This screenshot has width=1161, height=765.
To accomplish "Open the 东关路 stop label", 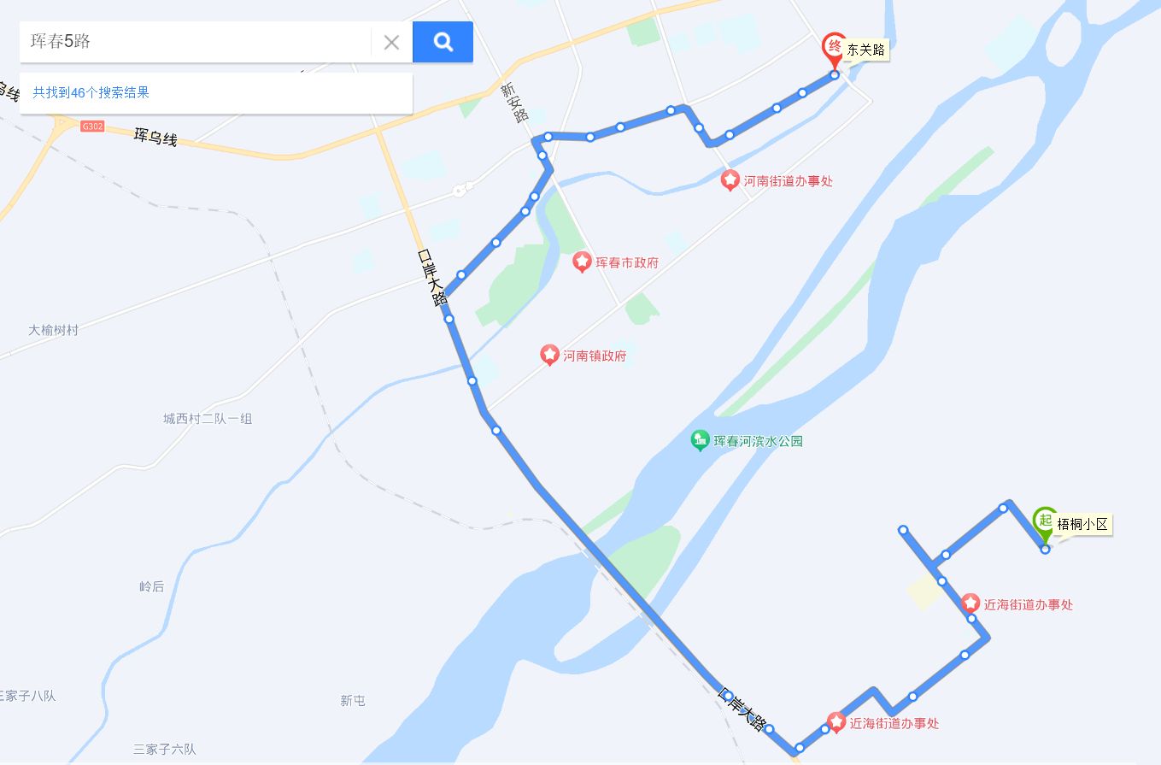I will tap(865, 50).
